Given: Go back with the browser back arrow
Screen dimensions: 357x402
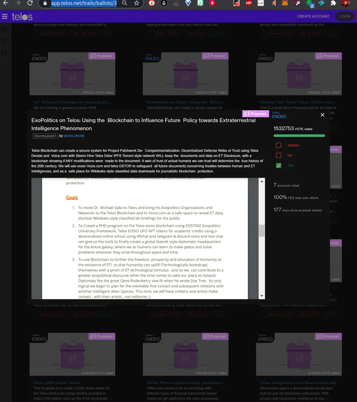Looking at the screenshot, I should pyautogui.click(x=6, y=3).
